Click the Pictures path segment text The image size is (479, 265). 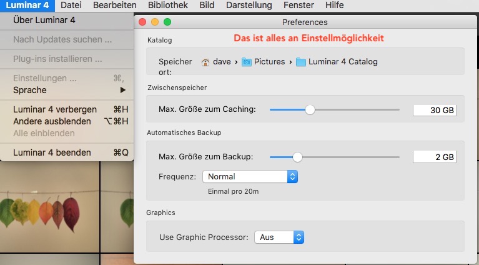269,62
